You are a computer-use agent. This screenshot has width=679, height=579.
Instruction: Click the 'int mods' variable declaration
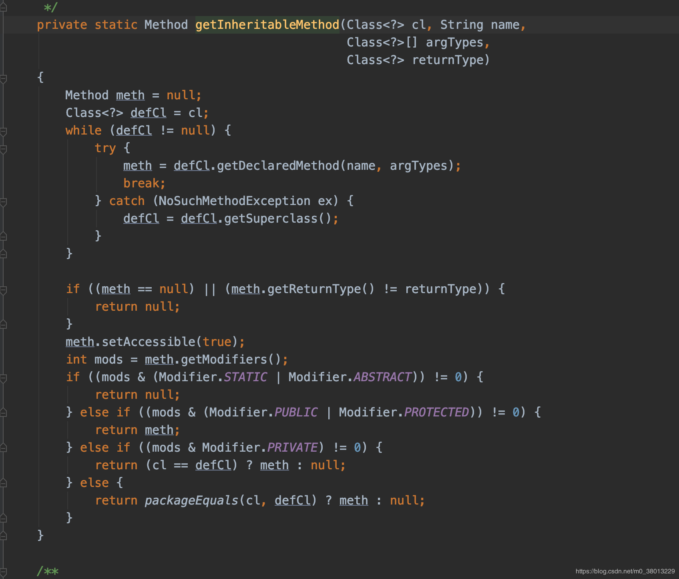click(x=94, y=360)
